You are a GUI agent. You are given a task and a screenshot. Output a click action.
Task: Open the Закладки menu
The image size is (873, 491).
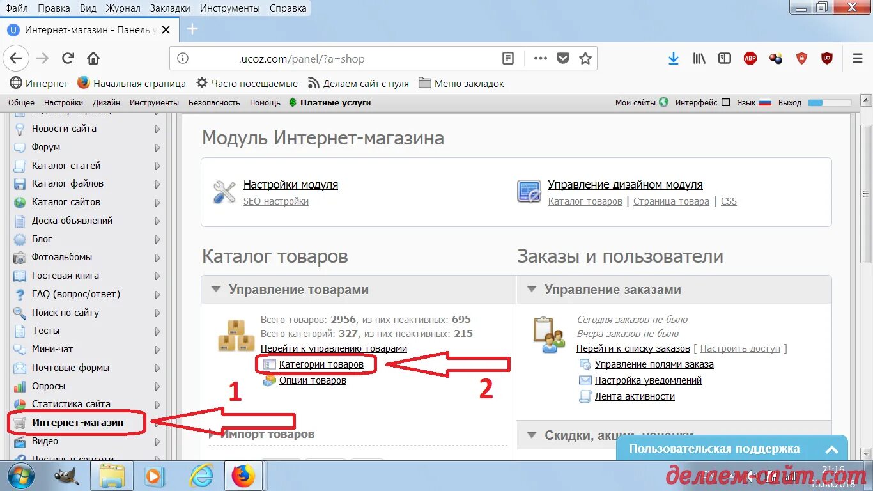[170, 8]
